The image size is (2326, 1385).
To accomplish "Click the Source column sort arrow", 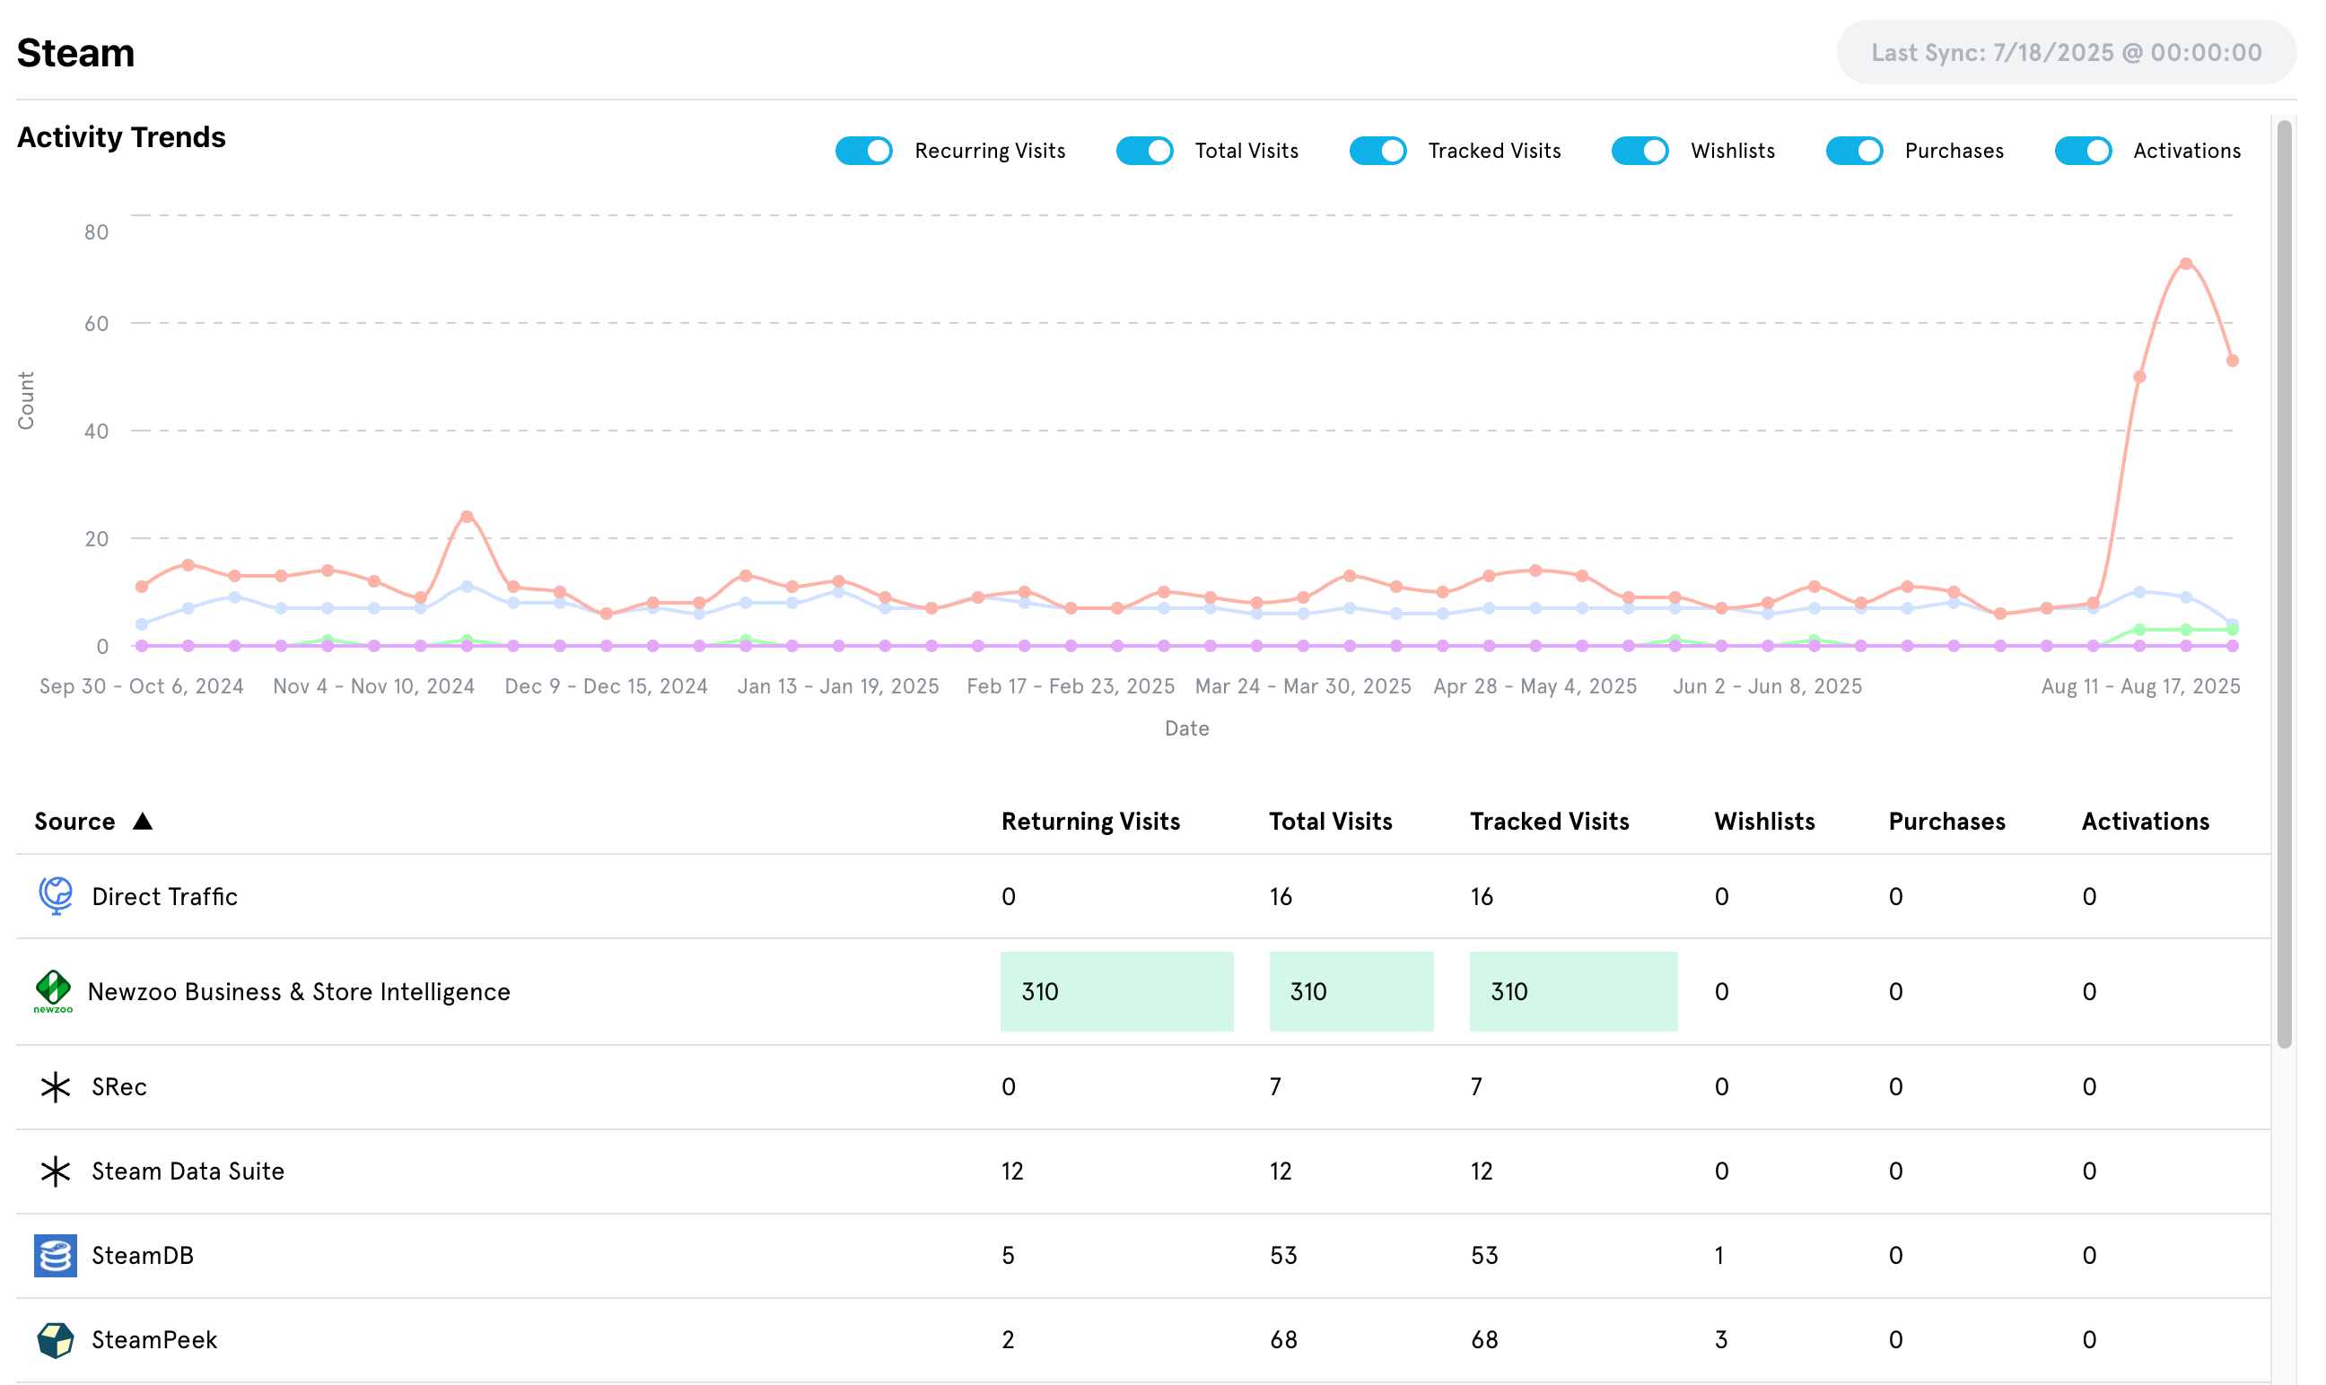I will [143, 822].
